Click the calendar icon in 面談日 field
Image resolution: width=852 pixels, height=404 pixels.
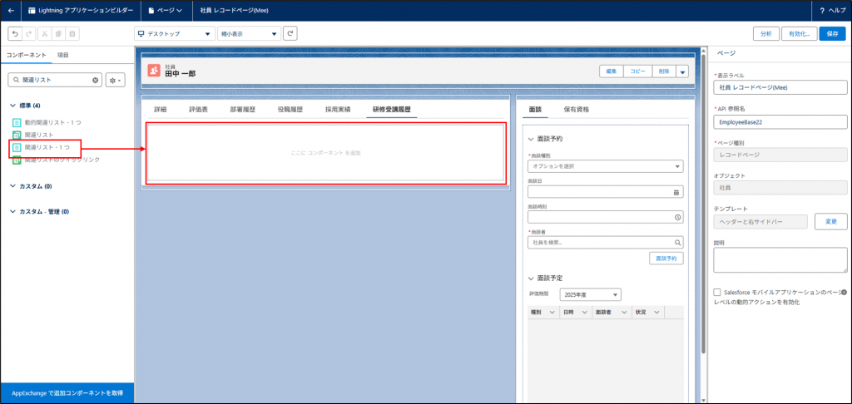tap(676, 192)
